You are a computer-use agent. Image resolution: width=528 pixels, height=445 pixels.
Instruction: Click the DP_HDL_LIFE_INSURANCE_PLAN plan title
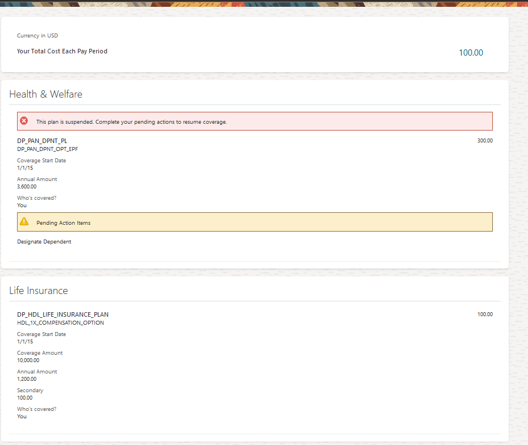point(63,314)
